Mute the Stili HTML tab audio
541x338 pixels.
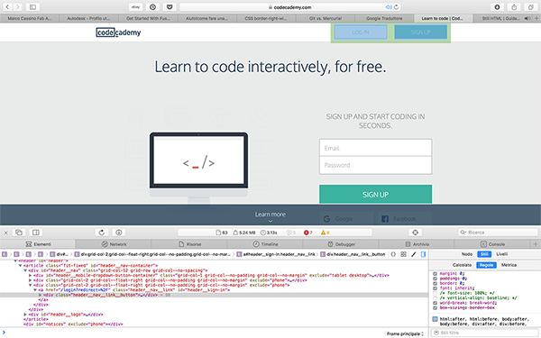(527, 18)
